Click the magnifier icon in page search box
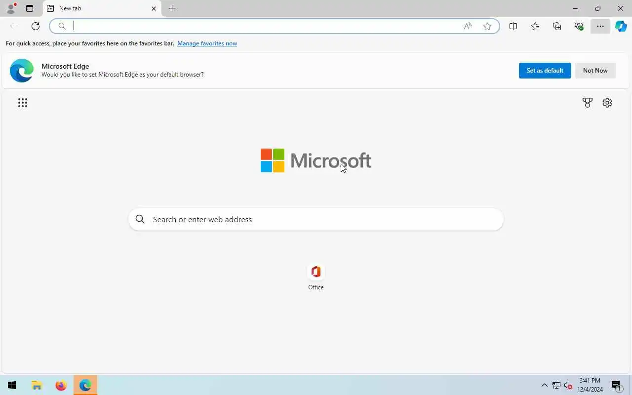632x395 pixels. click(140, 219)
